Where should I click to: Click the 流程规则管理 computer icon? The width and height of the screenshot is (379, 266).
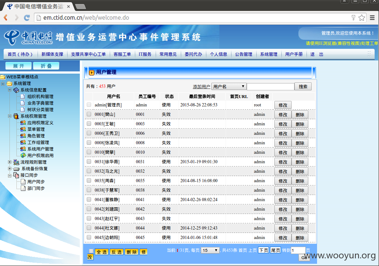[16, 162]
